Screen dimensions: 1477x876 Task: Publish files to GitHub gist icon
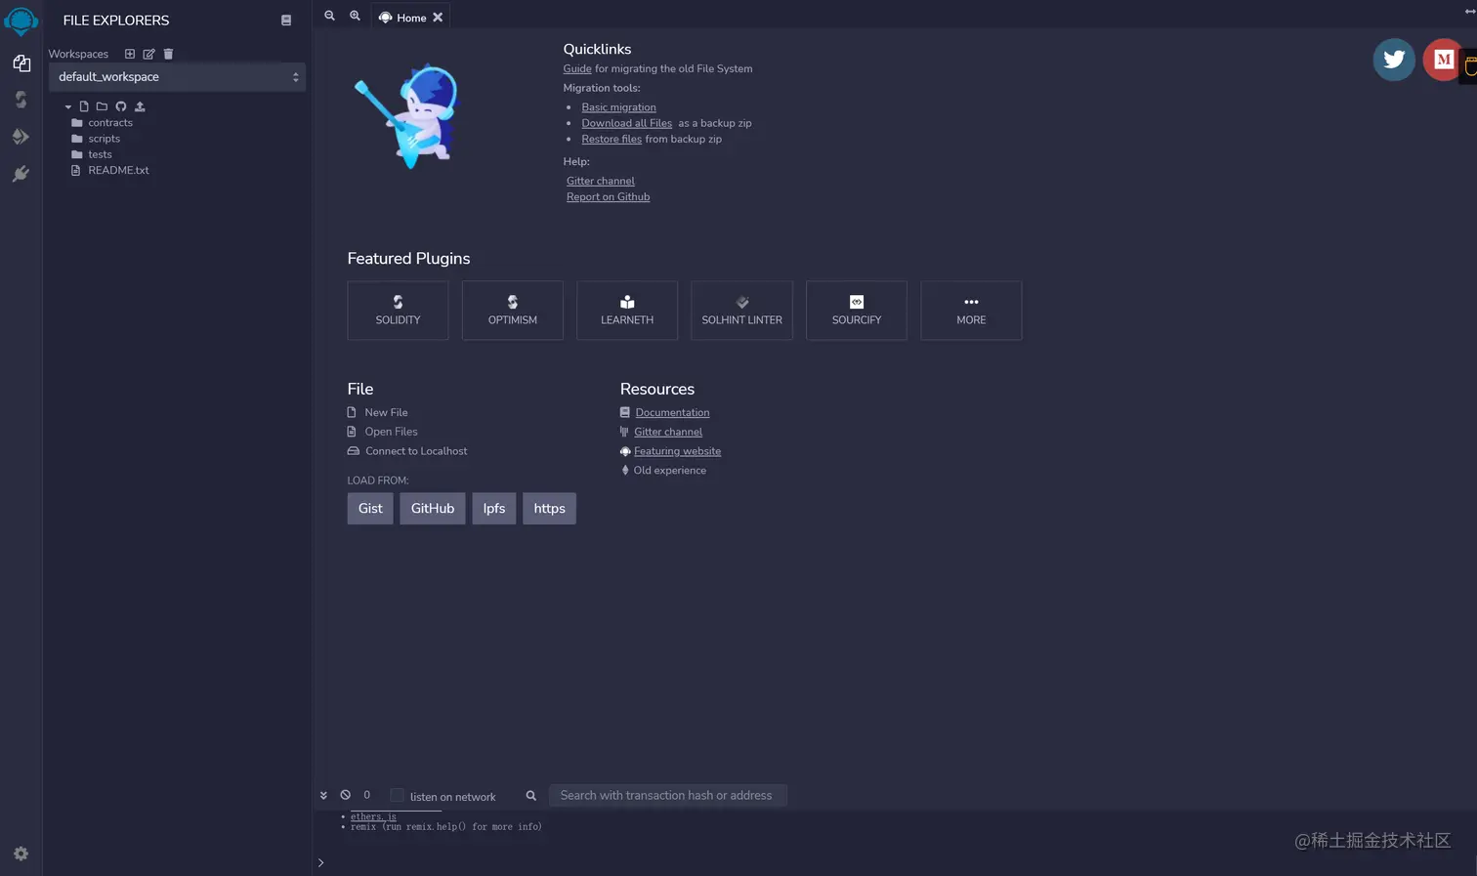tap(121, 106)
